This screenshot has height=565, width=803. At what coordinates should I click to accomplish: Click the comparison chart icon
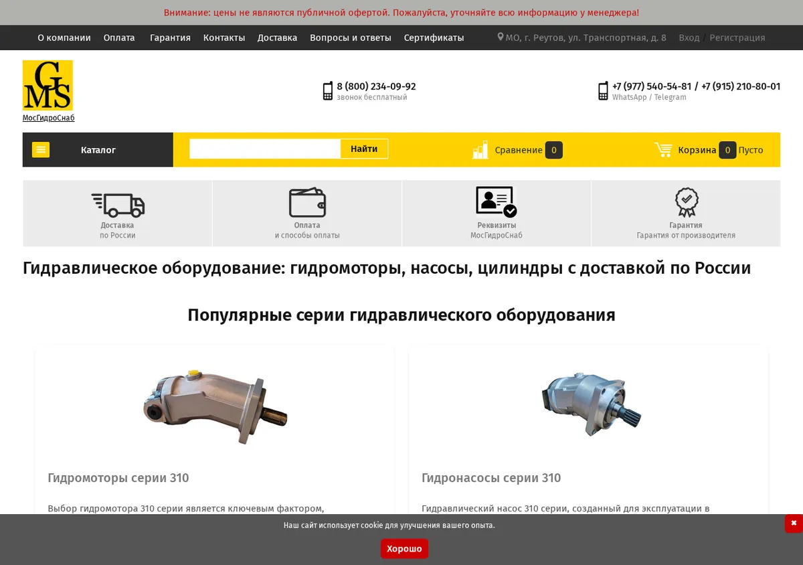pyautogui.click(x=480, y=150)
